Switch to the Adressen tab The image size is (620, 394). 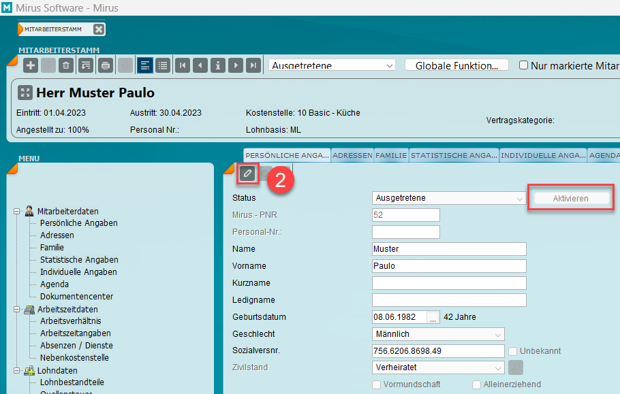352,155
